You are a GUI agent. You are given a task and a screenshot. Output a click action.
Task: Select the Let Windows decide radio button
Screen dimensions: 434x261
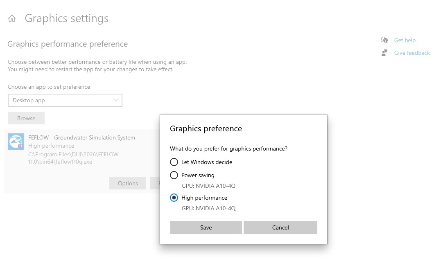click(174, 162)
